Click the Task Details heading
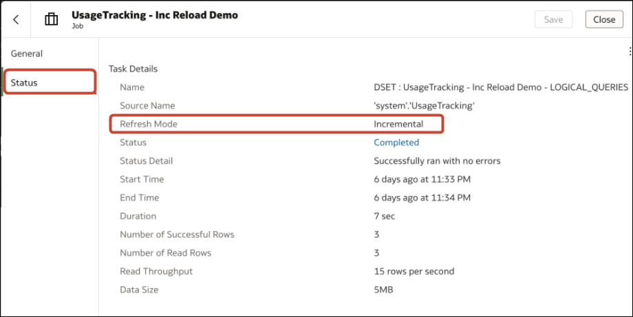The height and width of the screenshot is (317, 633). (x=133, y=69)
